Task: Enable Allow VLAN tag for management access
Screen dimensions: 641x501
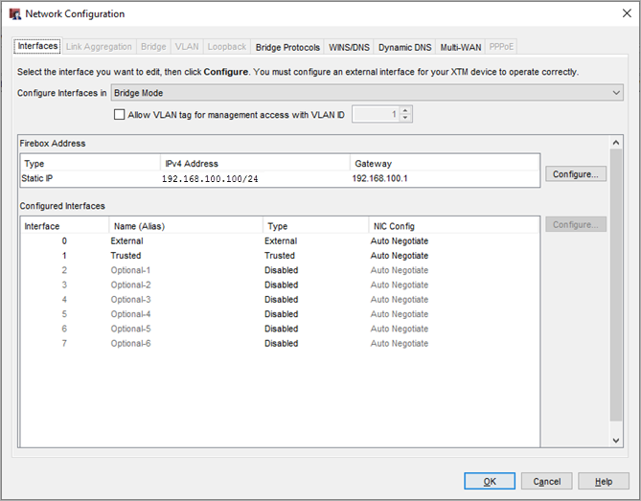Action: pyautogui.click(x=120, y=114)
